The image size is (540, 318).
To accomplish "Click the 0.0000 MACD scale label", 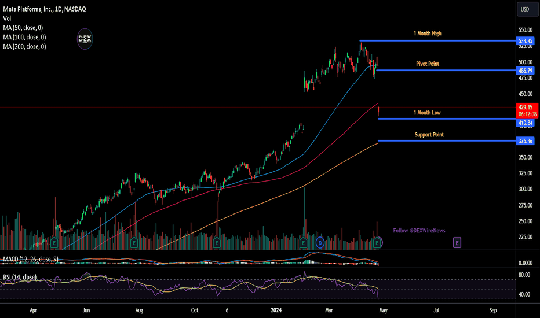I will point(526,263).
